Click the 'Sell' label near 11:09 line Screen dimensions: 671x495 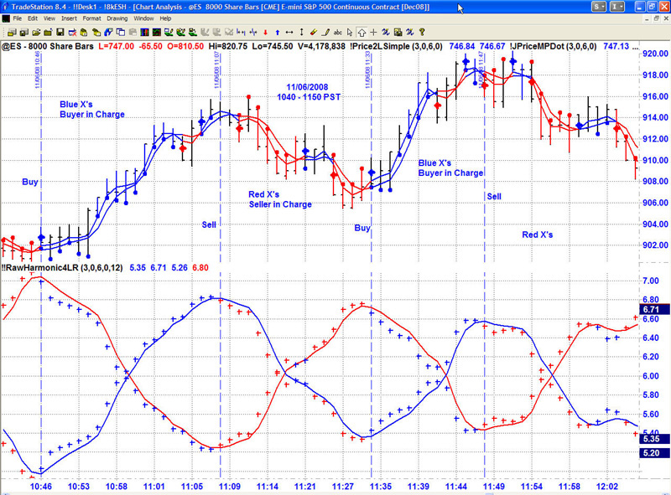click(x=209, y=224)
